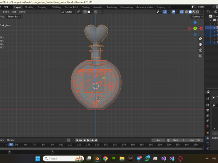Viewport: 218px width, 163px height.
Task: Switch to the UV Editing workspace
Action: (56, 7)
